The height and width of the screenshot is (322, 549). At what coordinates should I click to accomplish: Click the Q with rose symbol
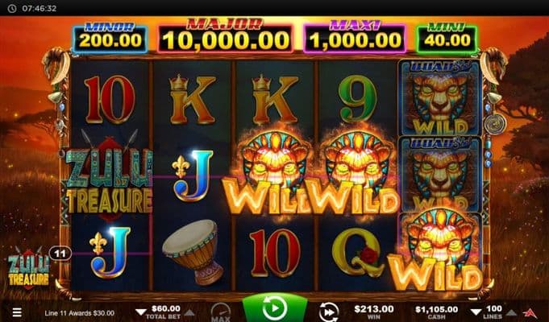coord(357,253)
